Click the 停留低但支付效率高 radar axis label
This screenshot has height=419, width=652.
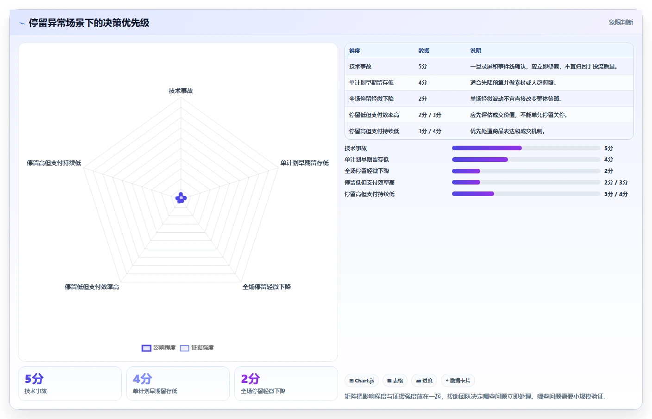point(92,287)
